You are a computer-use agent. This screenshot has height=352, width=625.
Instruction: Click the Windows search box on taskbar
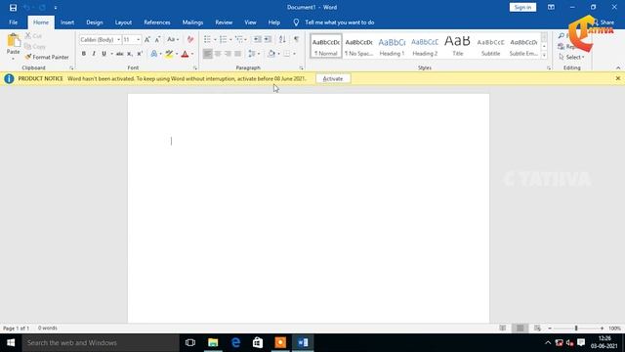pyautogui.click(x=101, y=343)
